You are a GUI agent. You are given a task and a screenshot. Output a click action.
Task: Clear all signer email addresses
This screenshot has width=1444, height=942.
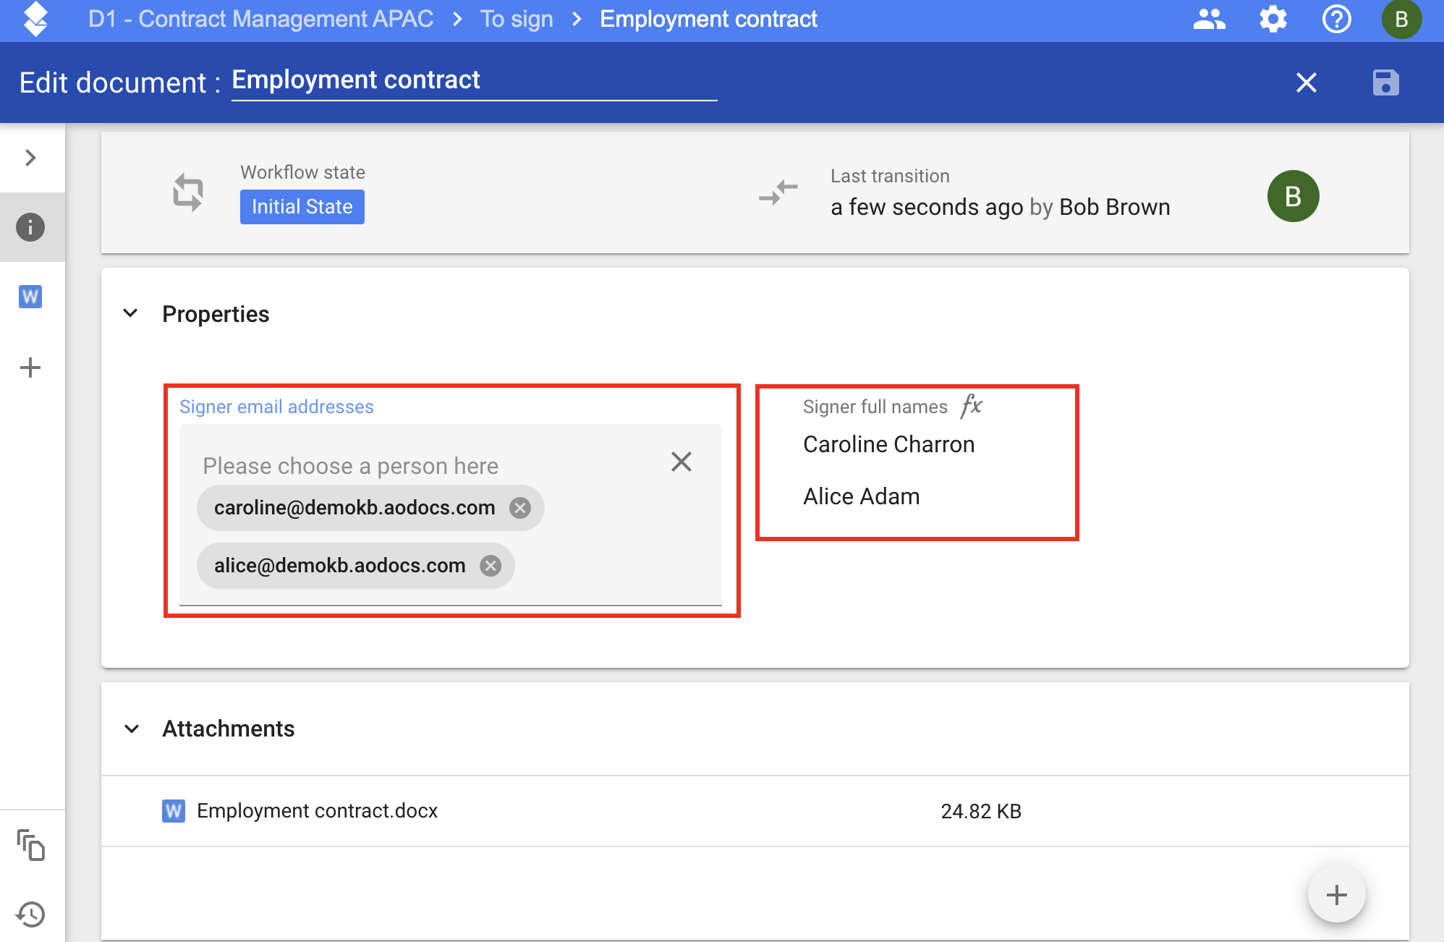(681, 462)
